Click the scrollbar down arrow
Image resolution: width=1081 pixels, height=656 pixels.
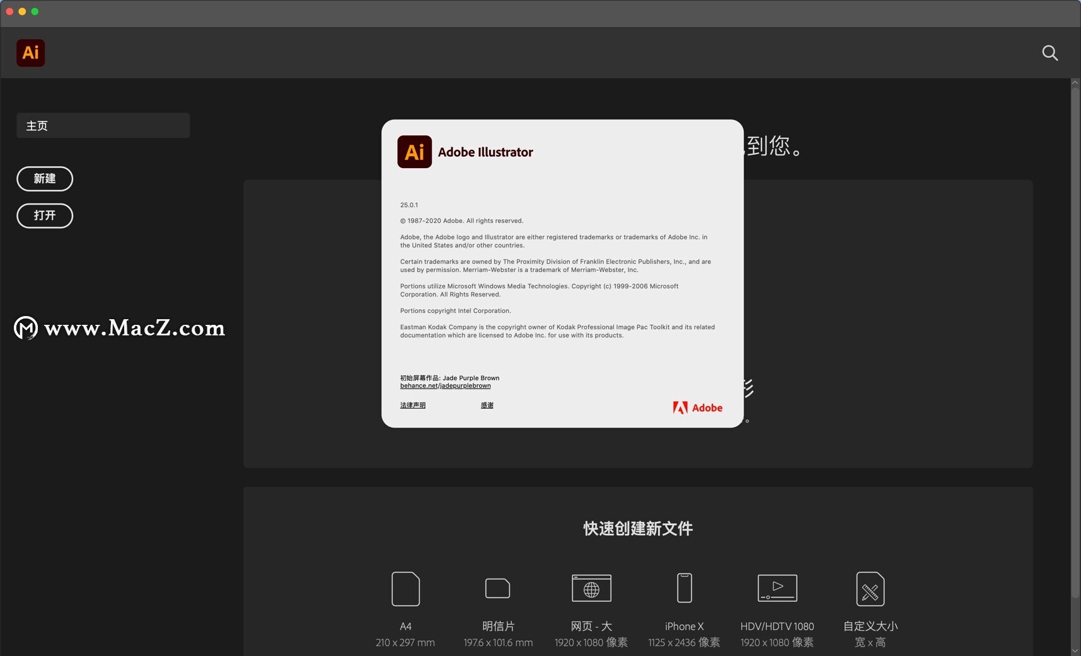1075,651
